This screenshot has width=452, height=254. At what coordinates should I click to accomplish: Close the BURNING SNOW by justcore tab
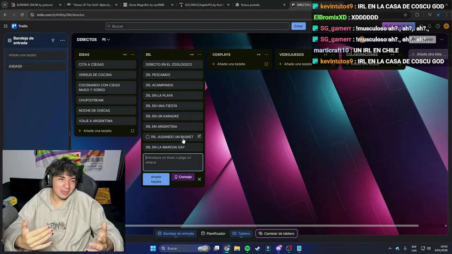[60, 5]
